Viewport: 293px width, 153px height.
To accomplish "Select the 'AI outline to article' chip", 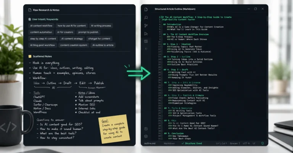I will click(103, 45).
